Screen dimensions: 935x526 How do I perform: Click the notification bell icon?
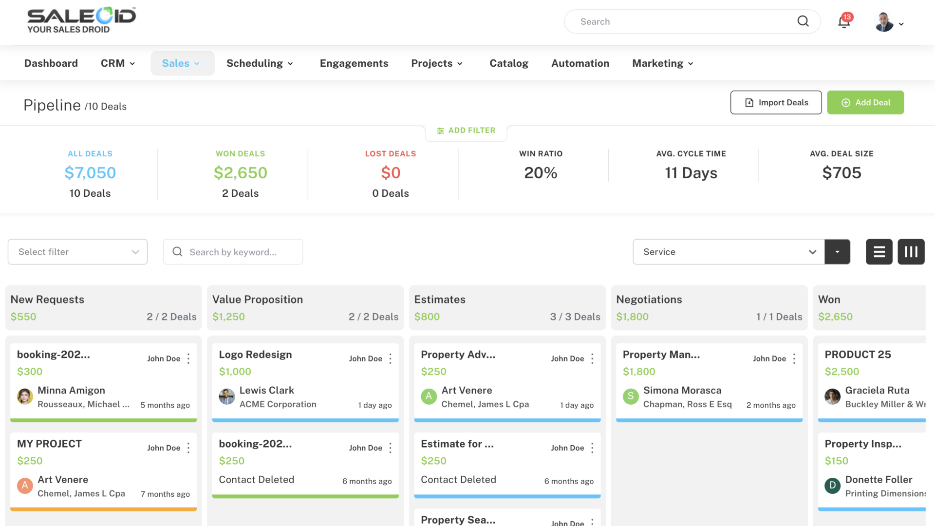pos(844,22)
